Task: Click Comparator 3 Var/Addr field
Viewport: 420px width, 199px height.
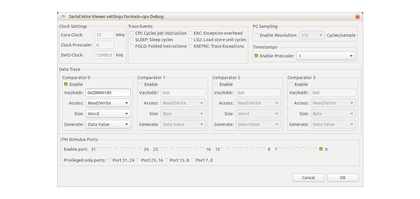Action: [x=333, y=92]
